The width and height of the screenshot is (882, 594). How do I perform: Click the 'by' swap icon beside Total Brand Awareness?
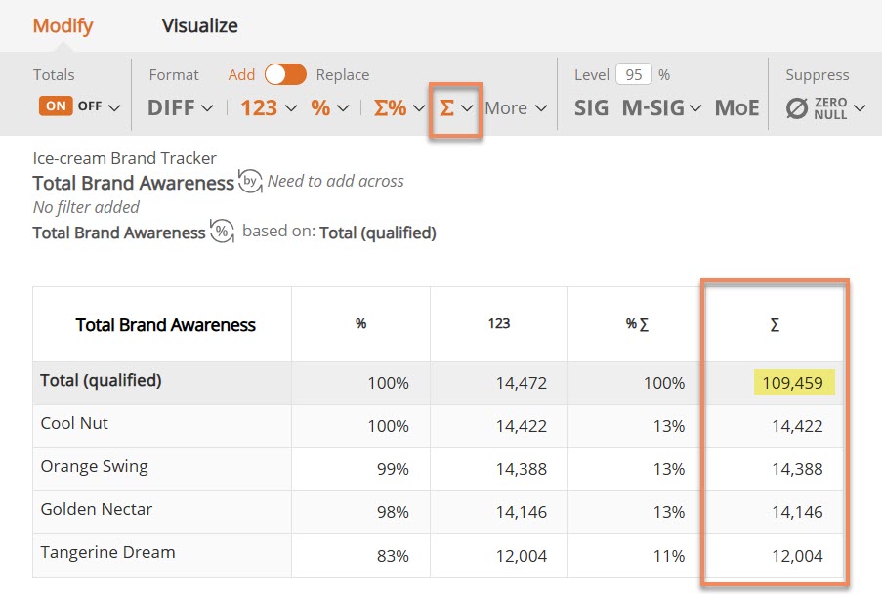coord(250,181)
